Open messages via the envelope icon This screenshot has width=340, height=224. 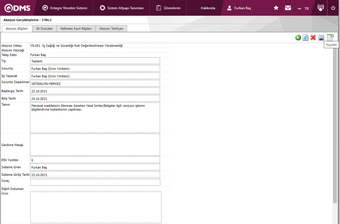pos(288,8)
